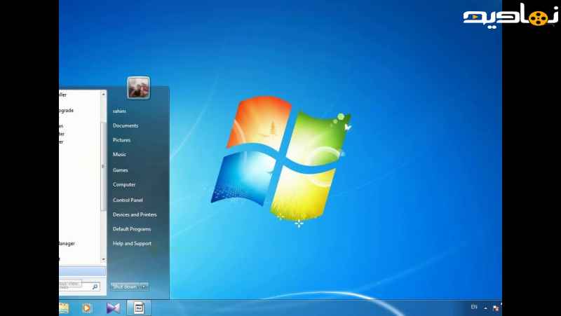
Task: Open Control Panel from the Start menu
Action: [x=128, y=200]
